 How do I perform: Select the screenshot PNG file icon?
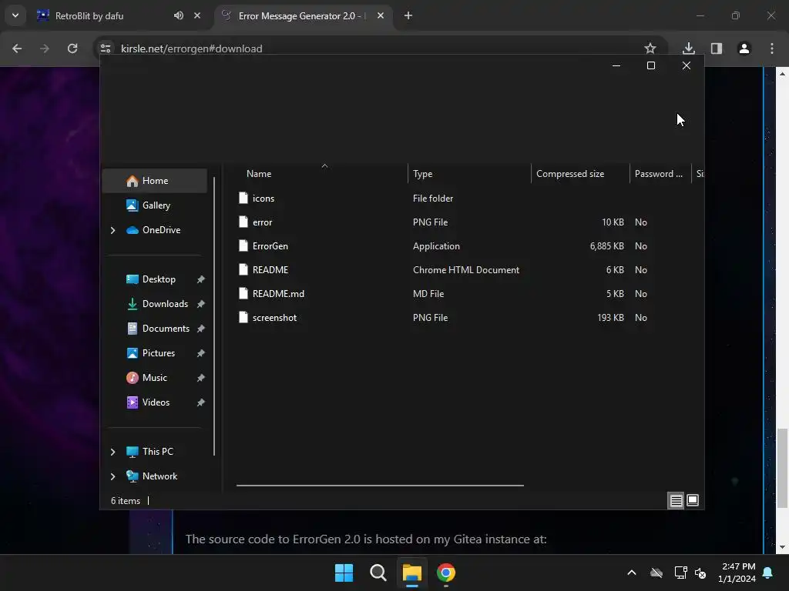[243, 317]
